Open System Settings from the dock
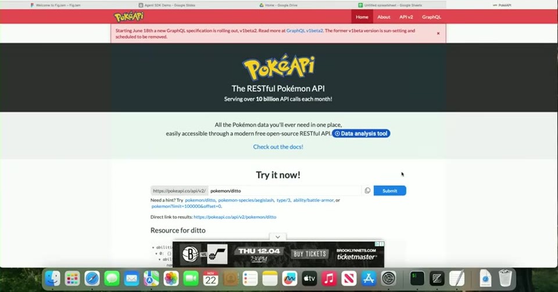558x292 pixels. tap(389, 279)
